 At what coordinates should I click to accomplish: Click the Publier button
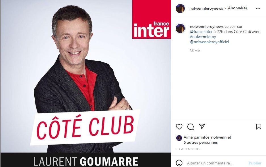pyautogui.click(x=255, y=163)
